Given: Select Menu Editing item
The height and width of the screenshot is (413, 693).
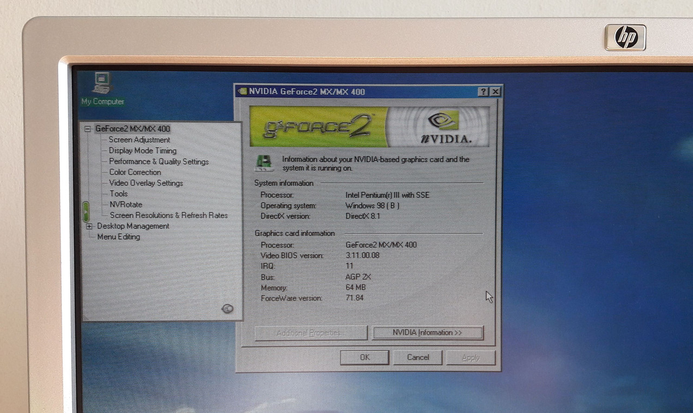Looking at the screenshot, I should coord(119,237).
